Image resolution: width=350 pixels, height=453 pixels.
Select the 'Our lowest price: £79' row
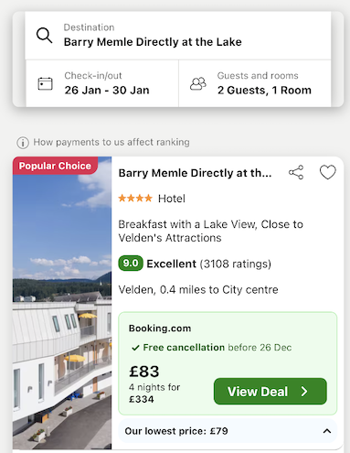tap(228, 431)
